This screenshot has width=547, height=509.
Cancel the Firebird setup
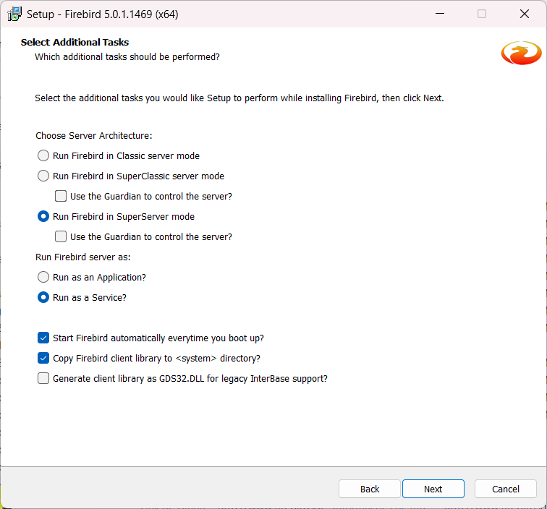(x=505, y=489)
